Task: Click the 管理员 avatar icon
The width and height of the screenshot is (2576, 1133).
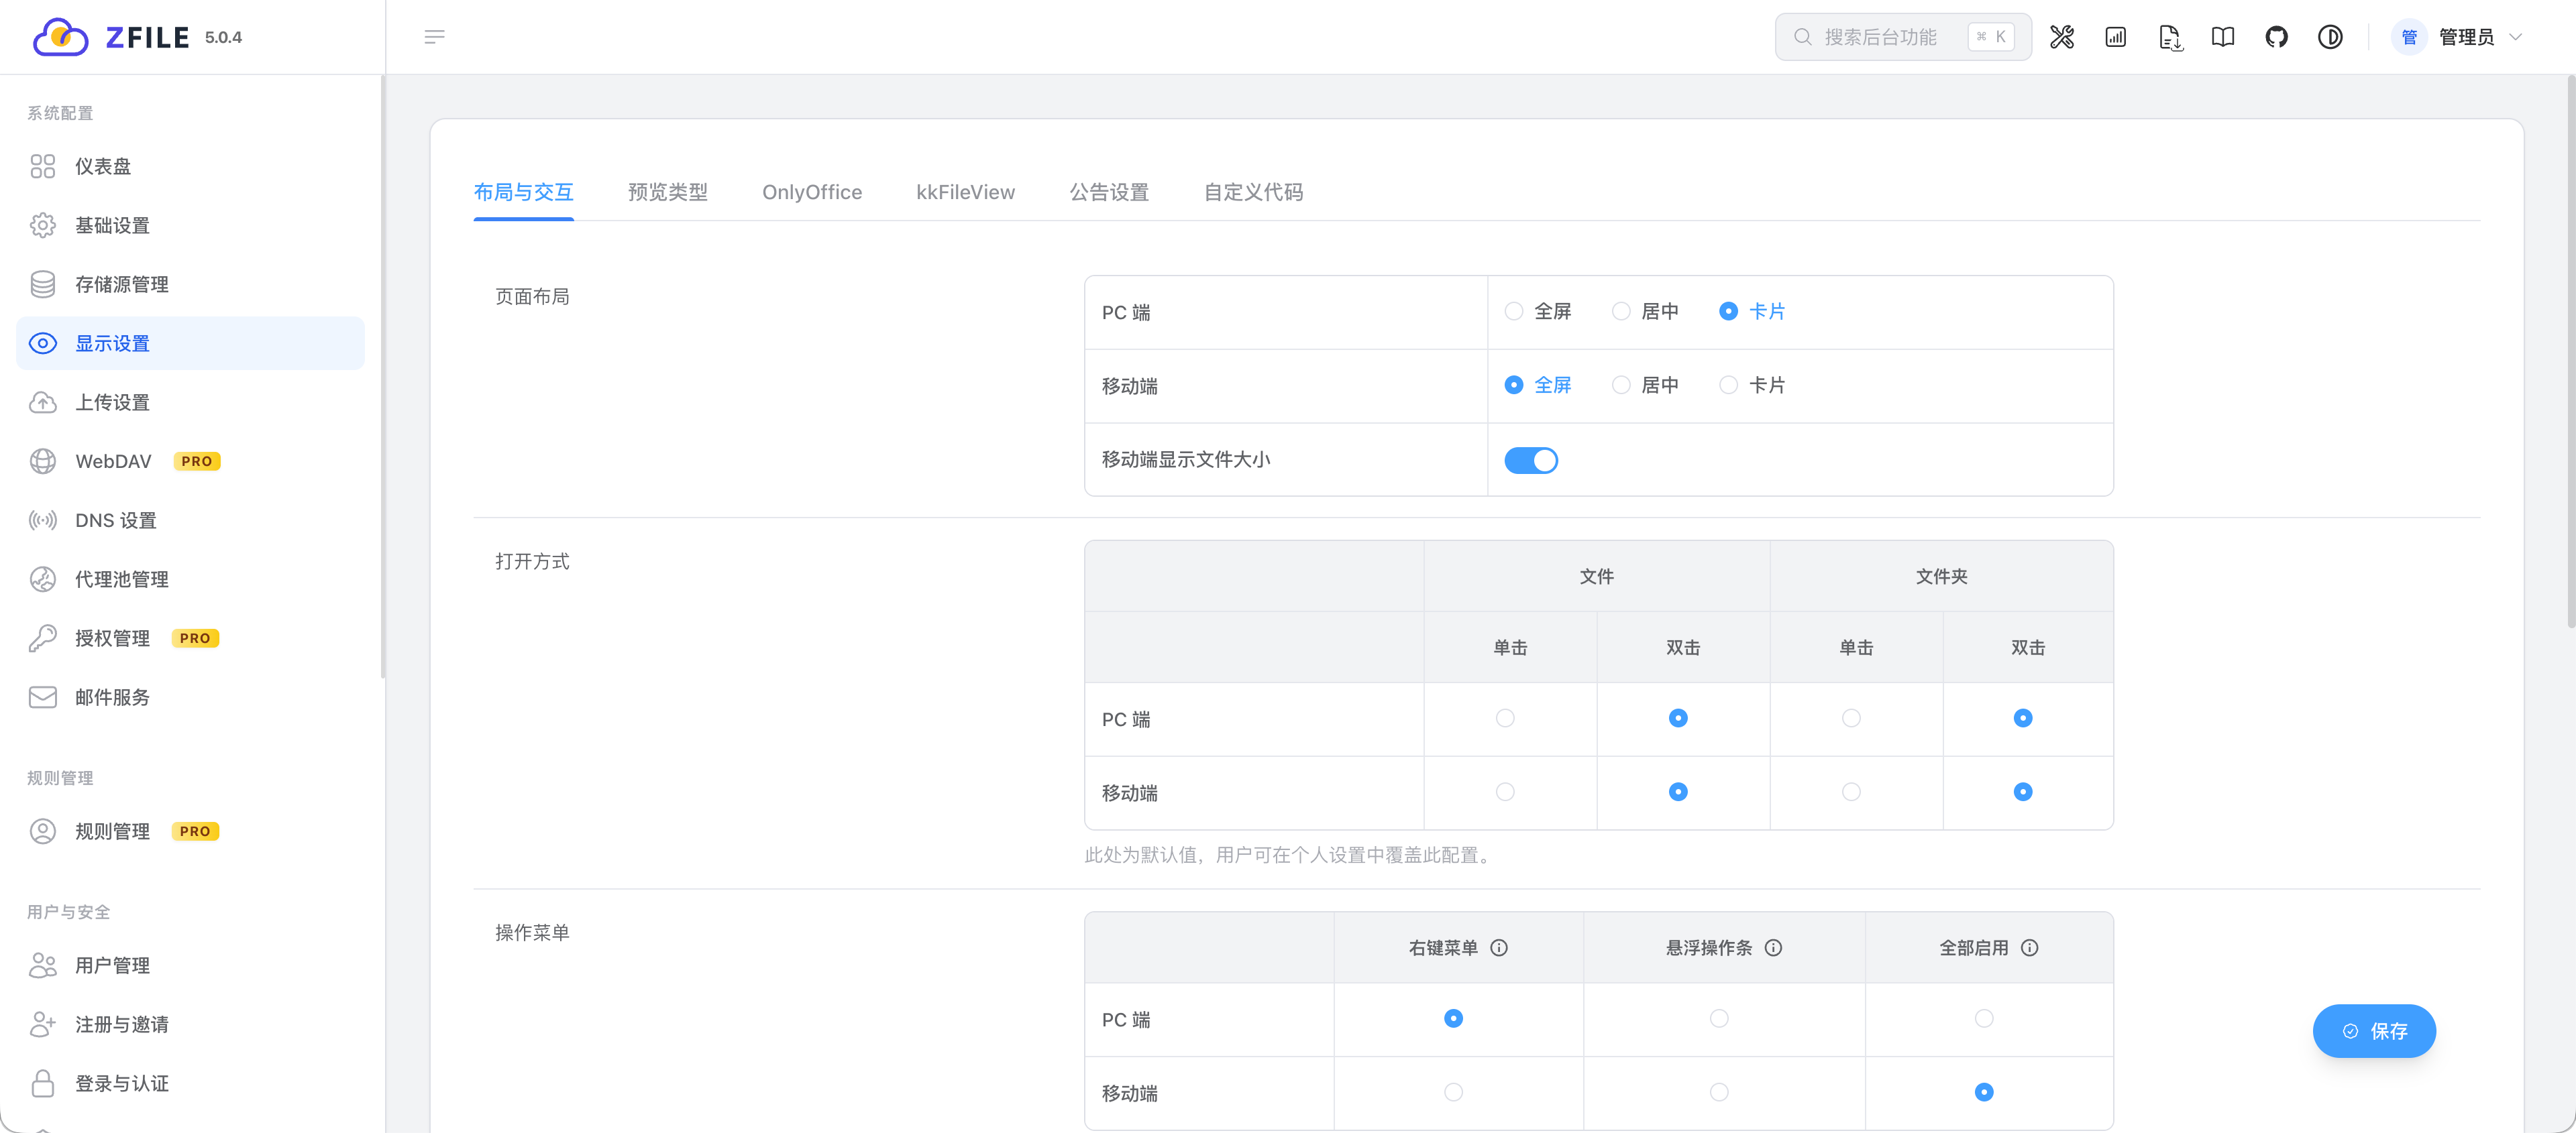Action: tap(2409, 37)
